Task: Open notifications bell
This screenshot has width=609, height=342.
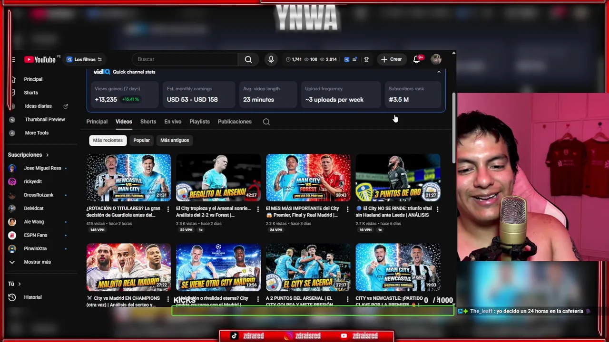Action: tap(417, 59)
